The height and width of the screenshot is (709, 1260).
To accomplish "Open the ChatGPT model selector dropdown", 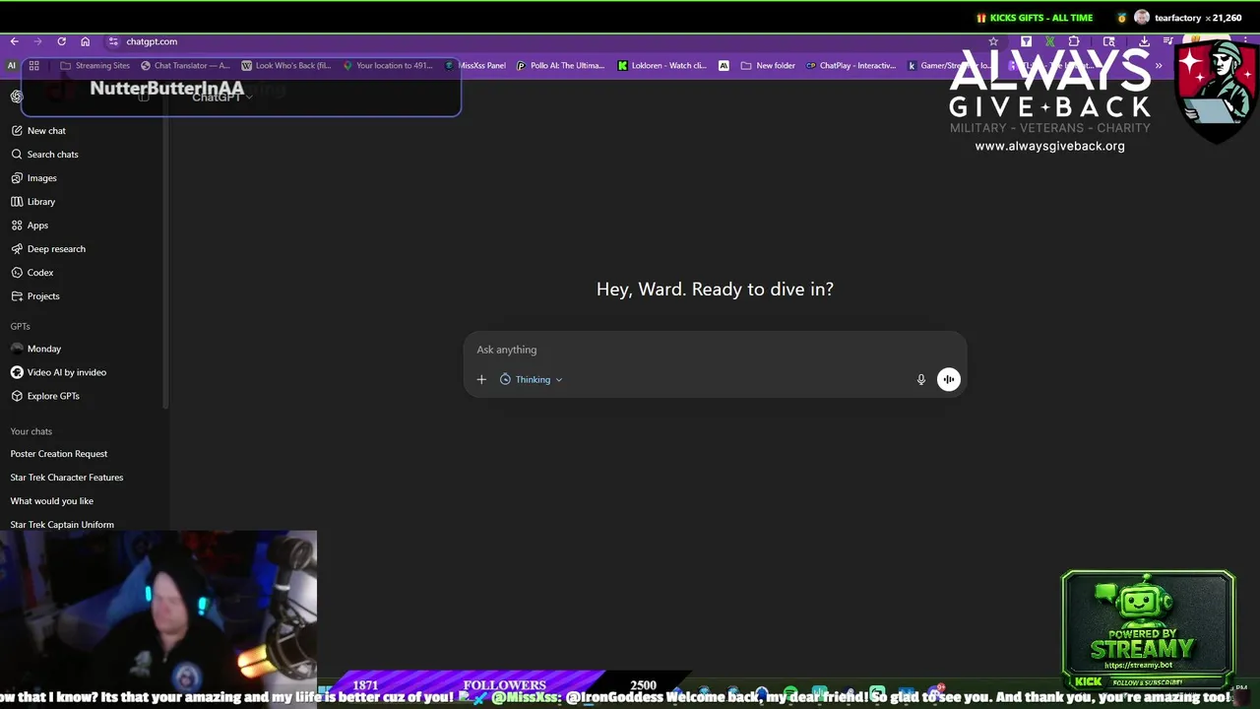I will [222, 97].
